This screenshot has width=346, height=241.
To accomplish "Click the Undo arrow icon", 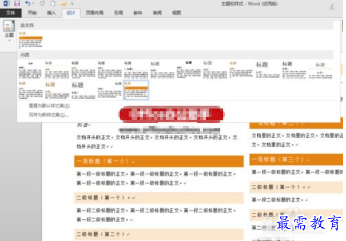I will click(x=27, y=3).
